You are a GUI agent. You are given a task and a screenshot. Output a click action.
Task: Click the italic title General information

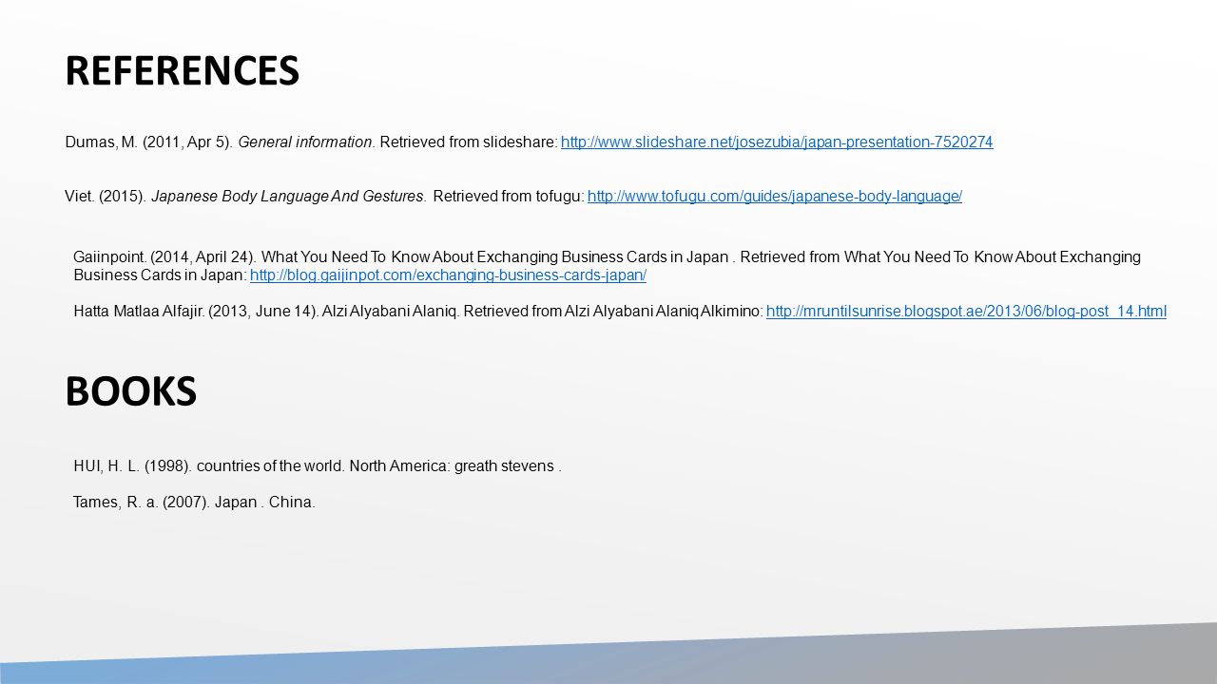306,142
